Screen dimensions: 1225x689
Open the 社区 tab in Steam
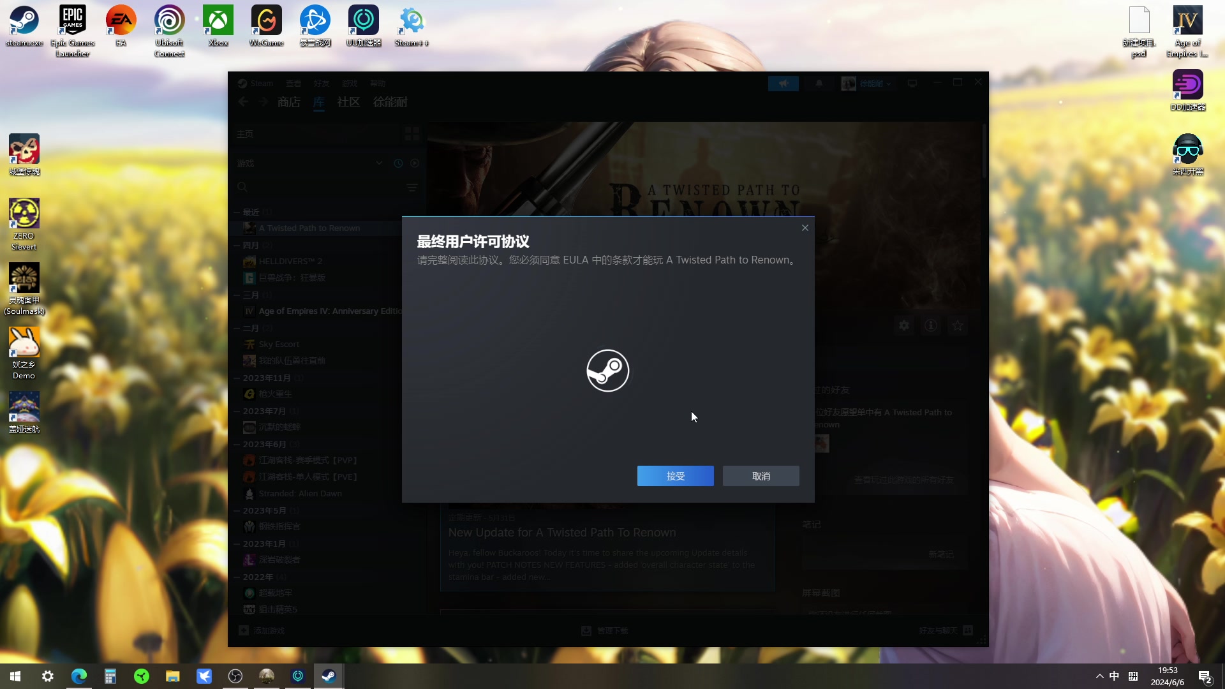(x=348, y=102)
